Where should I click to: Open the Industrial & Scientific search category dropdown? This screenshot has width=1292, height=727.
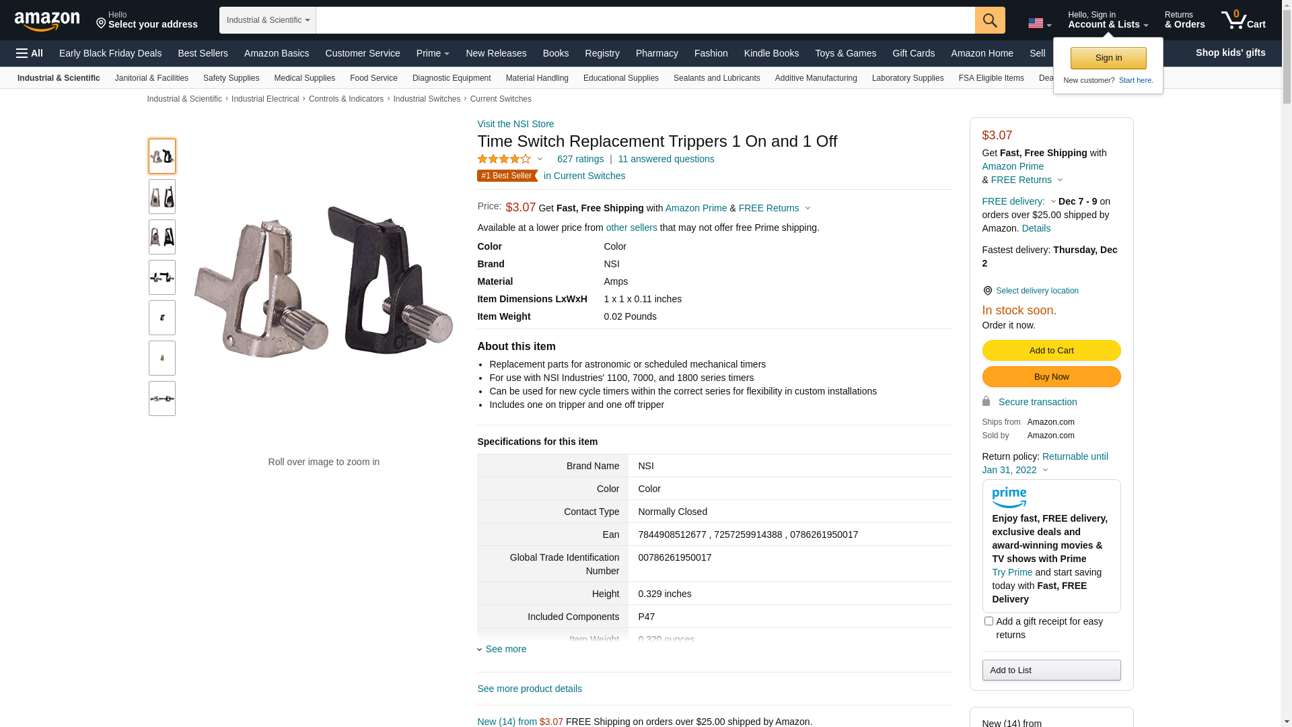click(267, 20)
